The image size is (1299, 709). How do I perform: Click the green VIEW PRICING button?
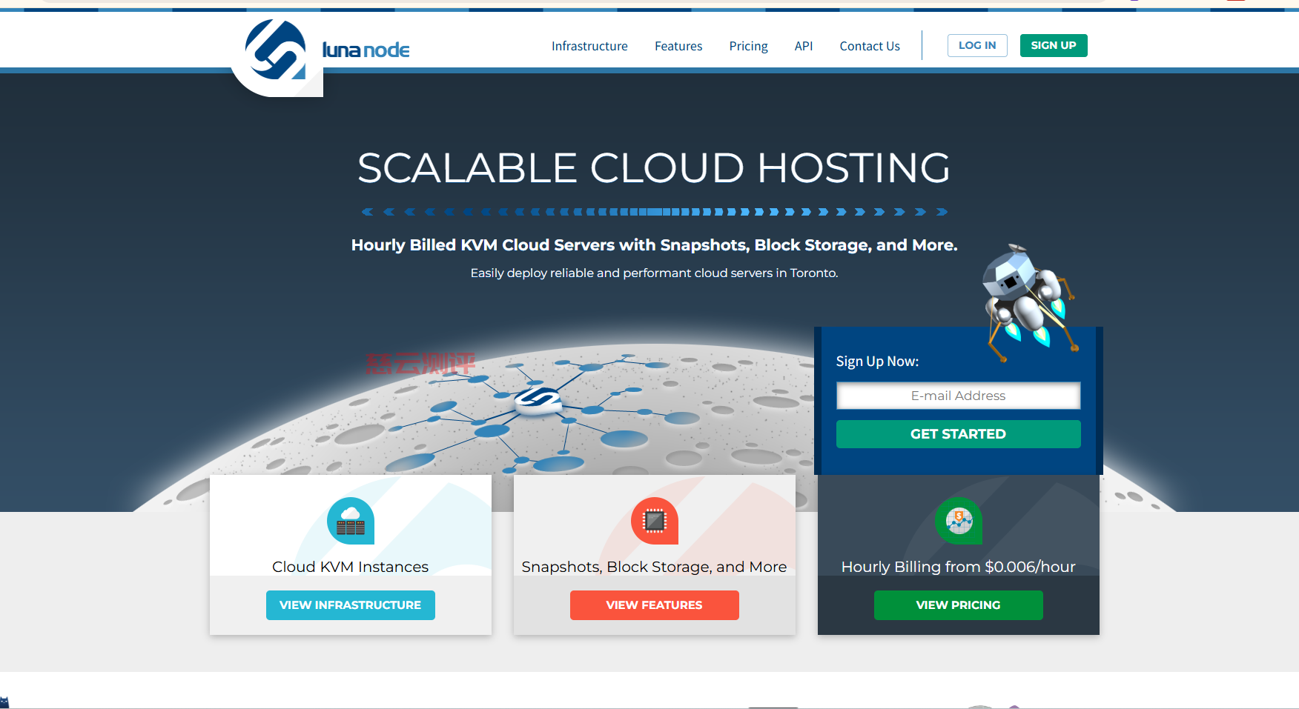coord(958,605)
